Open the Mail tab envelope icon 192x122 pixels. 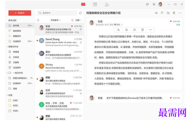click(83, 5)
